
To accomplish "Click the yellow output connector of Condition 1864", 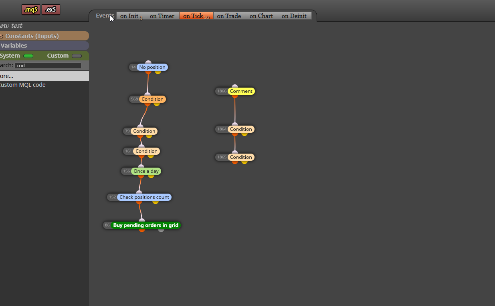I will click(x=244, y=134).
